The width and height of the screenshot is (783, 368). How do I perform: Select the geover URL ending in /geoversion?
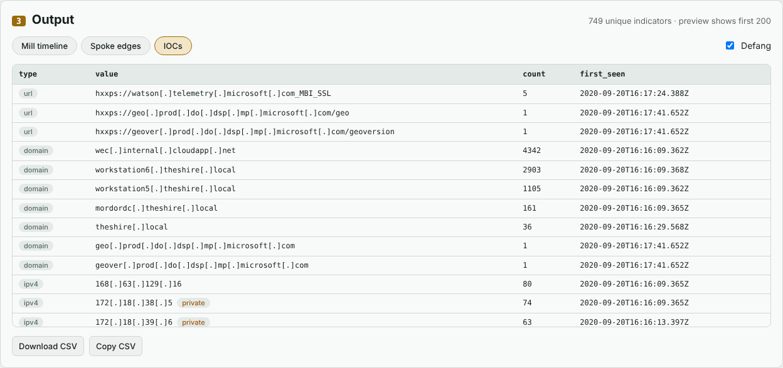(245, 132)
